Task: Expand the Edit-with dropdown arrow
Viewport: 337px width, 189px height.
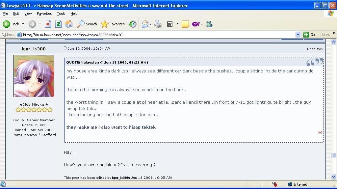Action: click(x=177, y=24)
